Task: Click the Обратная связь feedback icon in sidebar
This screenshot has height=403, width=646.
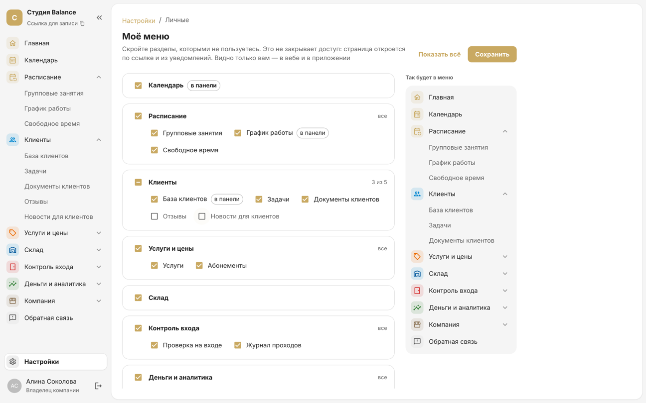Action: tap(13, 318)
